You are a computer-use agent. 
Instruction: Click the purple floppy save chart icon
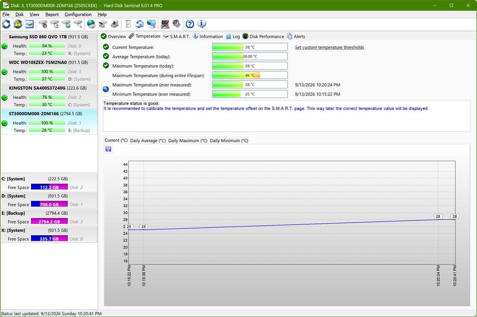pos(108,149)
